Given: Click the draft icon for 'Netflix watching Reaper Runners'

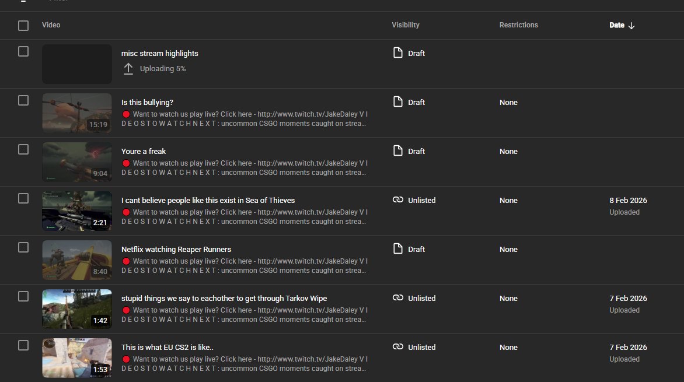Looking at the screenshot, I should 398,248.
